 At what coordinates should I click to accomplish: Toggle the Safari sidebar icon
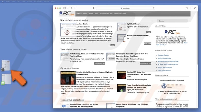tap(64, 8)
